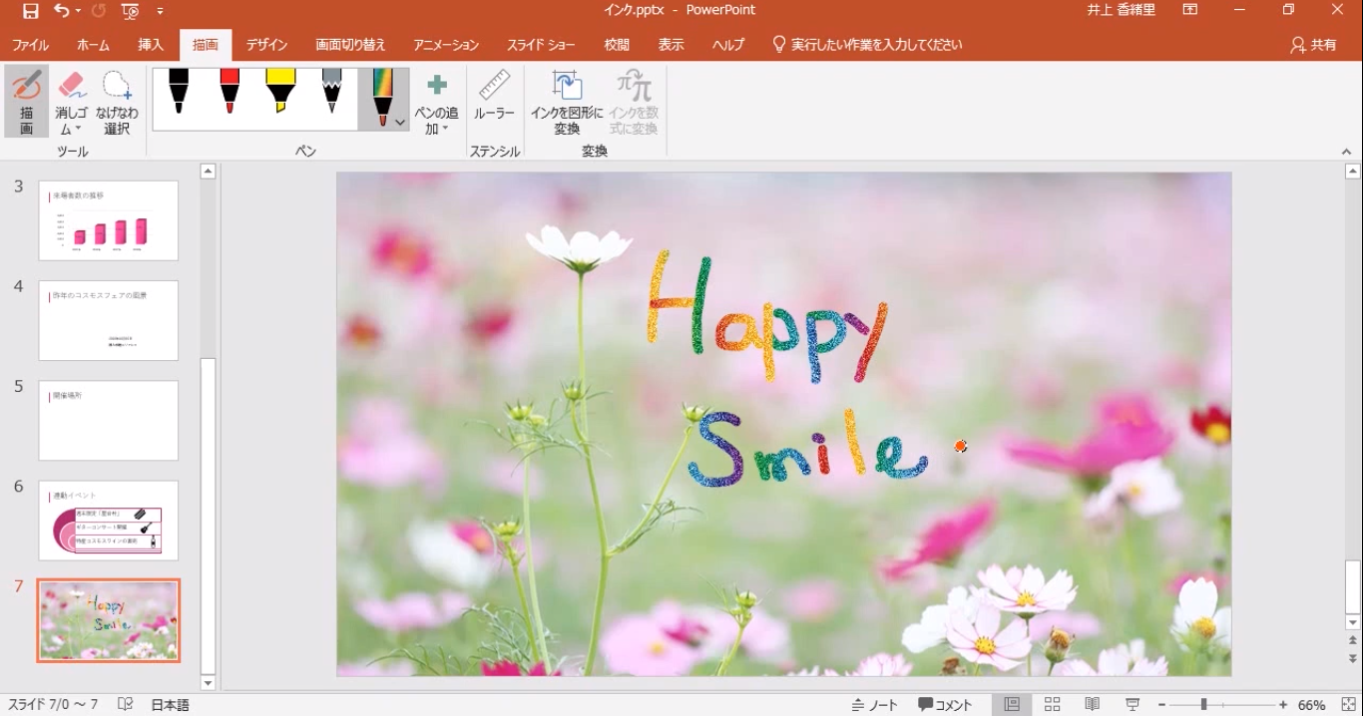Screen dimensions: 1363x716
Task: Click the zoom slider in status bar
Action: tap(1203, 705)
